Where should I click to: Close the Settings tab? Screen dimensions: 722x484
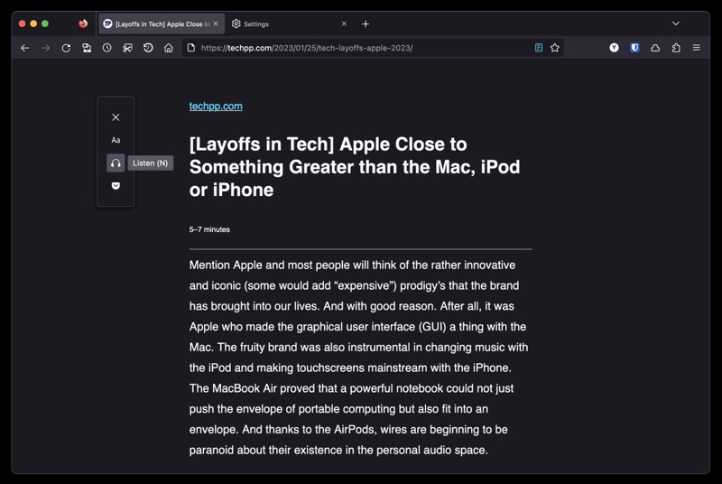pos(344,23)
